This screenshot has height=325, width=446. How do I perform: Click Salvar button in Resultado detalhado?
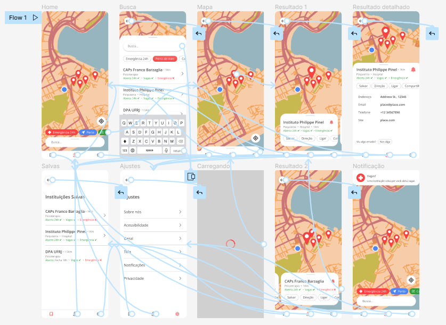click(363, 86)
